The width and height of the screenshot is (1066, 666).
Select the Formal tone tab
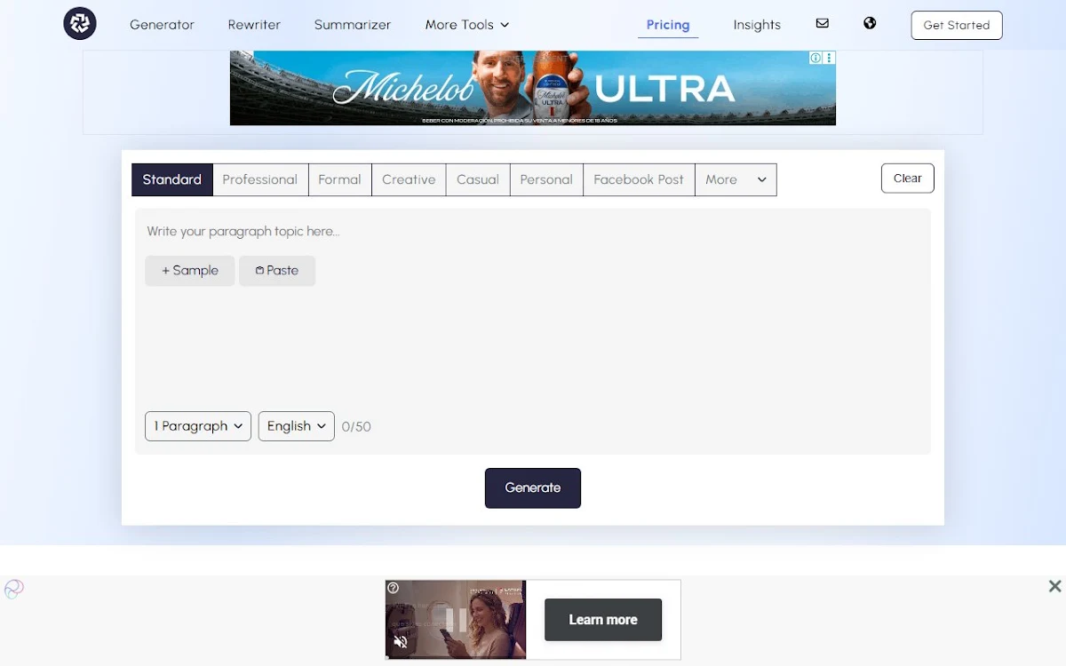point(339,179)
